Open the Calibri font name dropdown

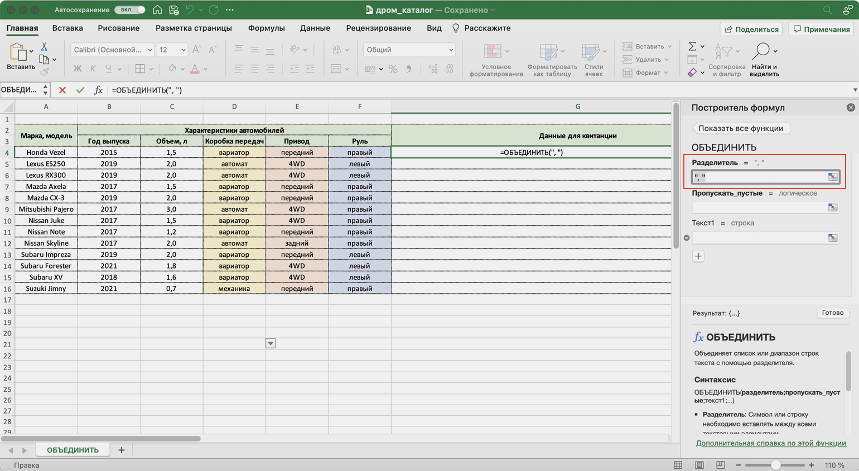[x=149, y=50]
